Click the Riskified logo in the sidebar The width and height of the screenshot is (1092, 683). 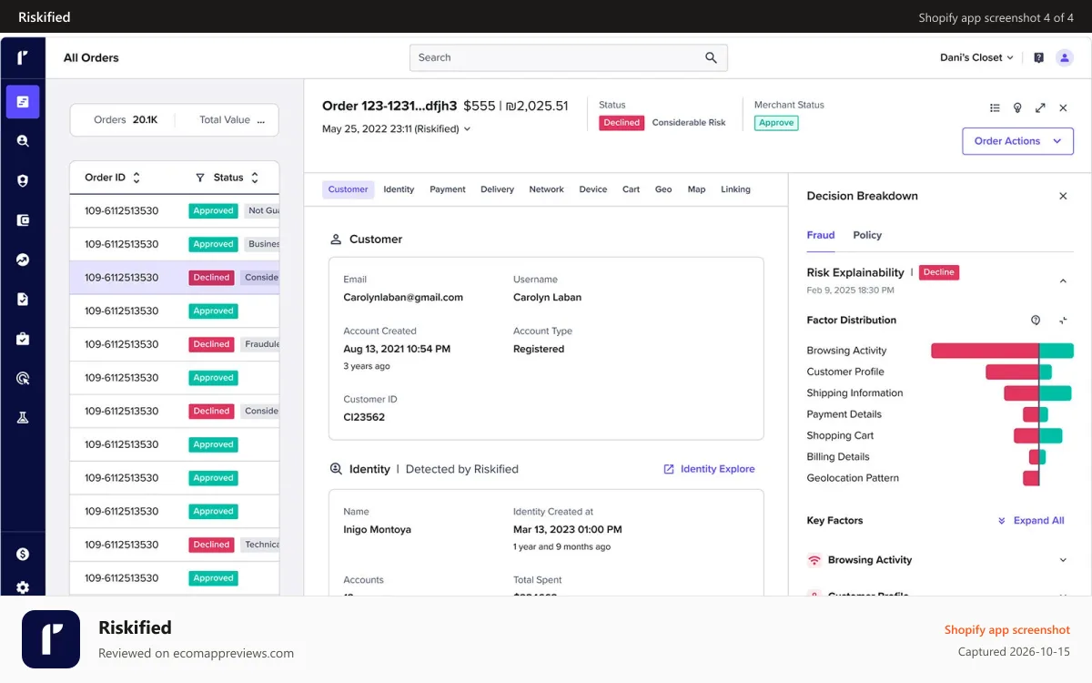coord(23,57)
